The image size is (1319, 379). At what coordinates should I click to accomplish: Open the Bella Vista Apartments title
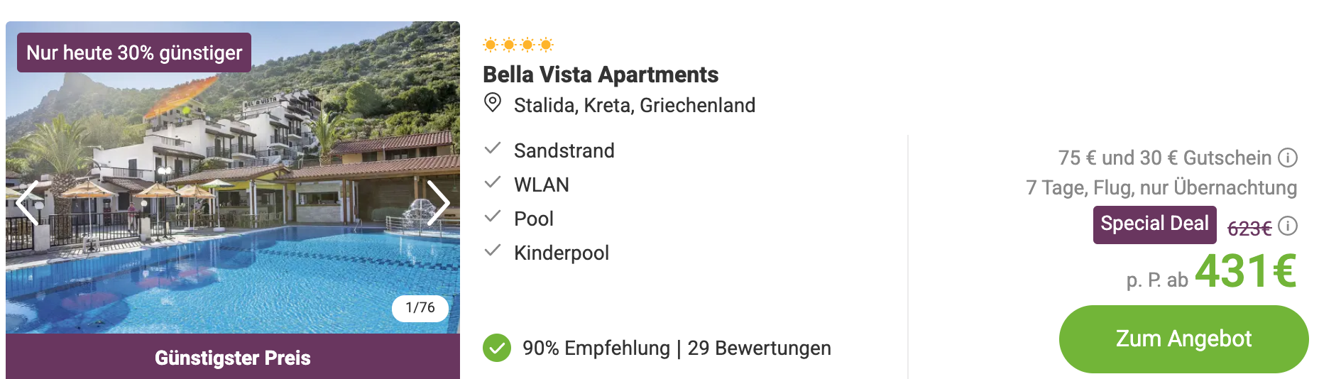pyautogui.click(x=601, y=75)
